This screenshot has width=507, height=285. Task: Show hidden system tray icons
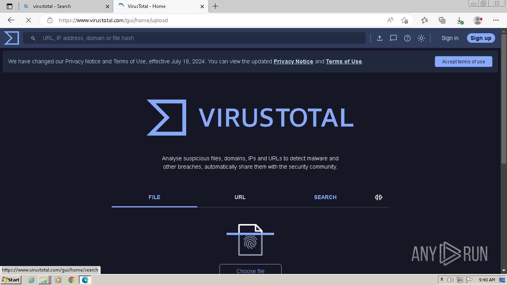click(442, 280)
